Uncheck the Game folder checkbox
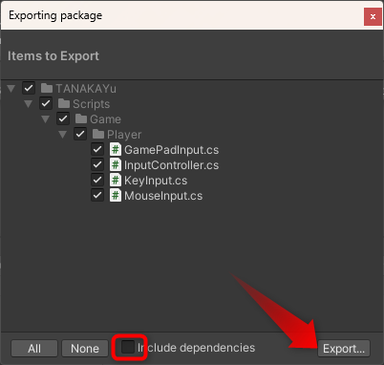This screenshot has width=384, height=365. coord(63,118)
